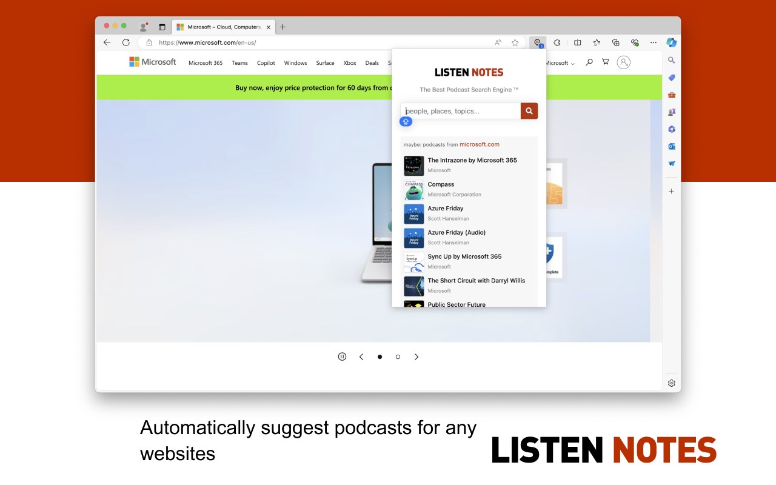The image size is (776, 485).
Task: Click the browser back arrow
Action: [107, 42]
